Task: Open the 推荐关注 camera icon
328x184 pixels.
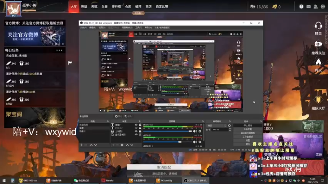Action: 318,44
